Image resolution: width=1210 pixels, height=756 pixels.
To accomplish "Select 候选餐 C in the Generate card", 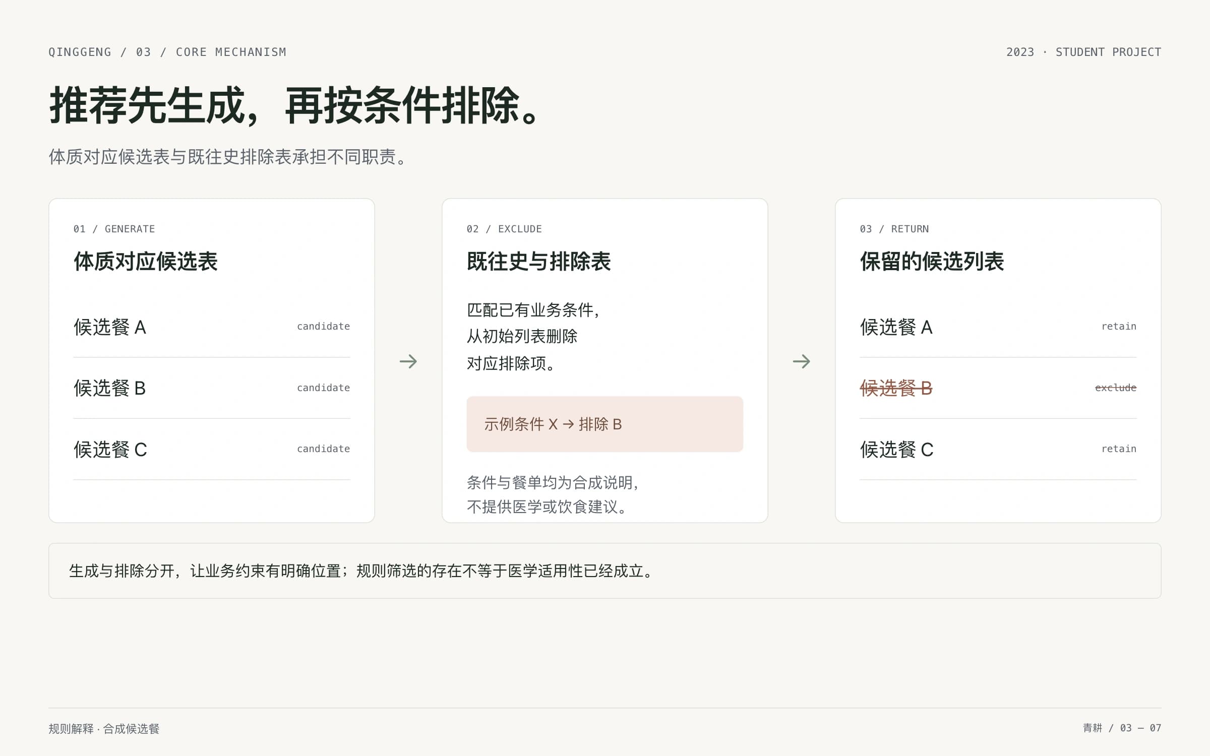I will 110,450.
